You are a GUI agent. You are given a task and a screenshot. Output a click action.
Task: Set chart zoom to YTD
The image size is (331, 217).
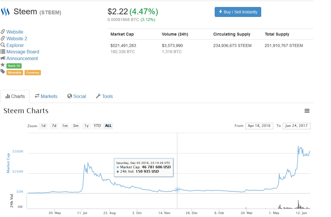coord(97,126)
